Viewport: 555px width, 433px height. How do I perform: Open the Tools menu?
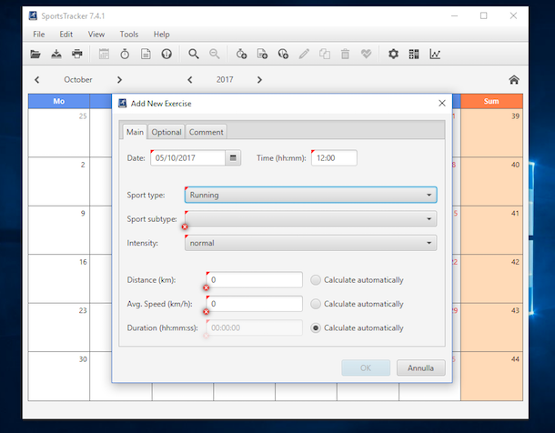pyautogui.click(x=129, y=35)
